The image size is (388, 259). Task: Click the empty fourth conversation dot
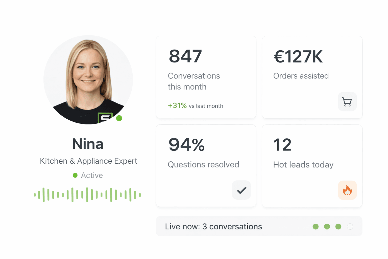click(350, 227)
